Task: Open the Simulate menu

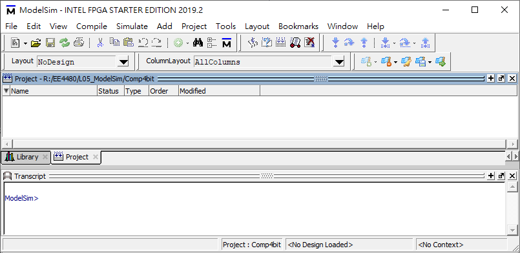Action: pyautogui.click(x=132, y=26)
